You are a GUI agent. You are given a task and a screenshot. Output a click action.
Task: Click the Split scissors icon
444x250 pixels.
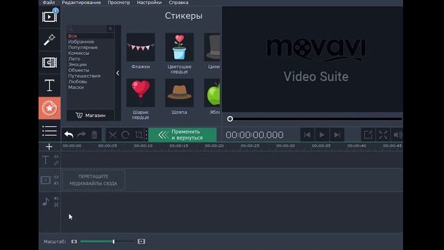point(112,135)
